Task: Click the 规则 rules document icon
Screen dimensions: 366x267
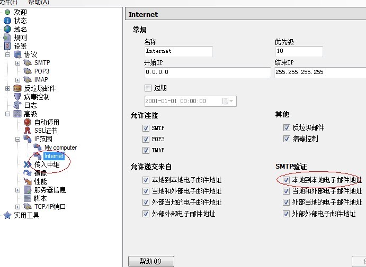Action: point(7,38)
